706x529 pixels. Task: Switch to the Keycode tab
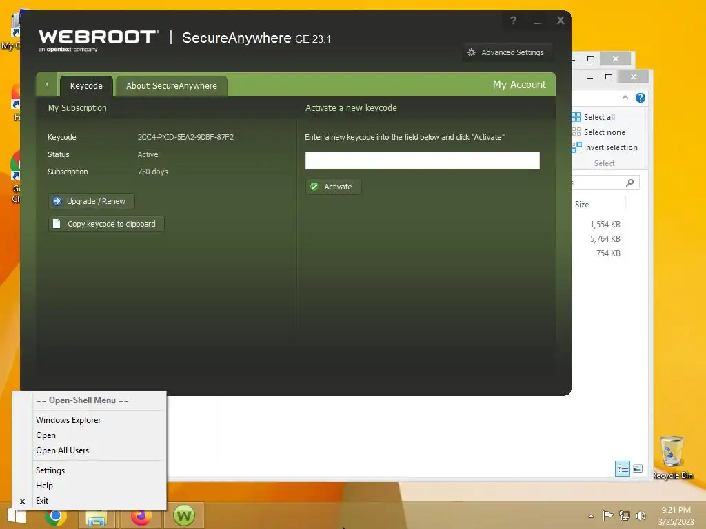pos(86,86)
